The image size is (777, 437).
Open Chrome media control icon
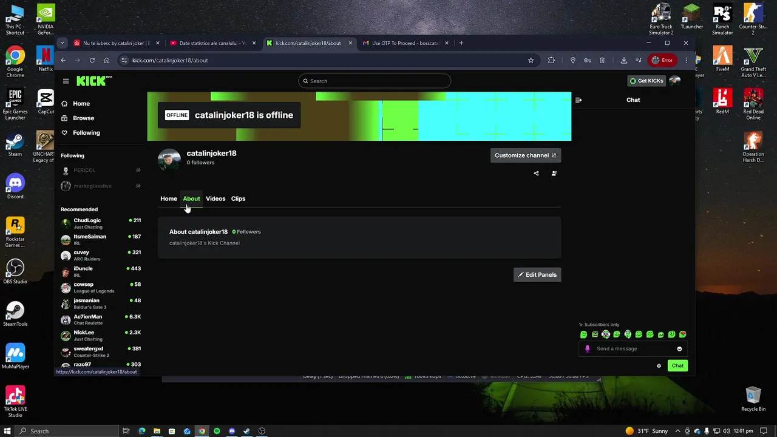tap(639, 60)
